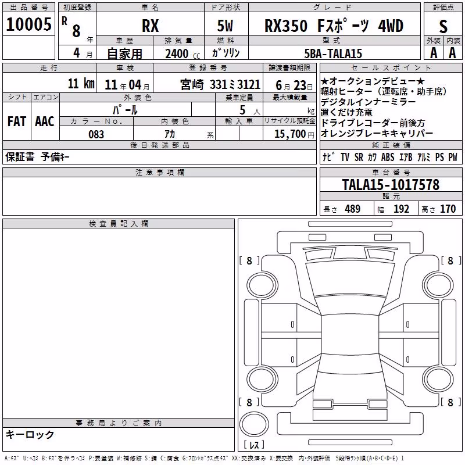Click exterior color パール
465x465 pixels.
pos(125,110)
